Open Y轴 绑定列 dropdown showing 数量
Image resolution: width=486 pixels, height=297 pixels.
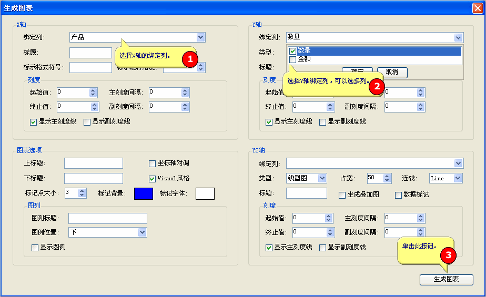coord(458,37)
